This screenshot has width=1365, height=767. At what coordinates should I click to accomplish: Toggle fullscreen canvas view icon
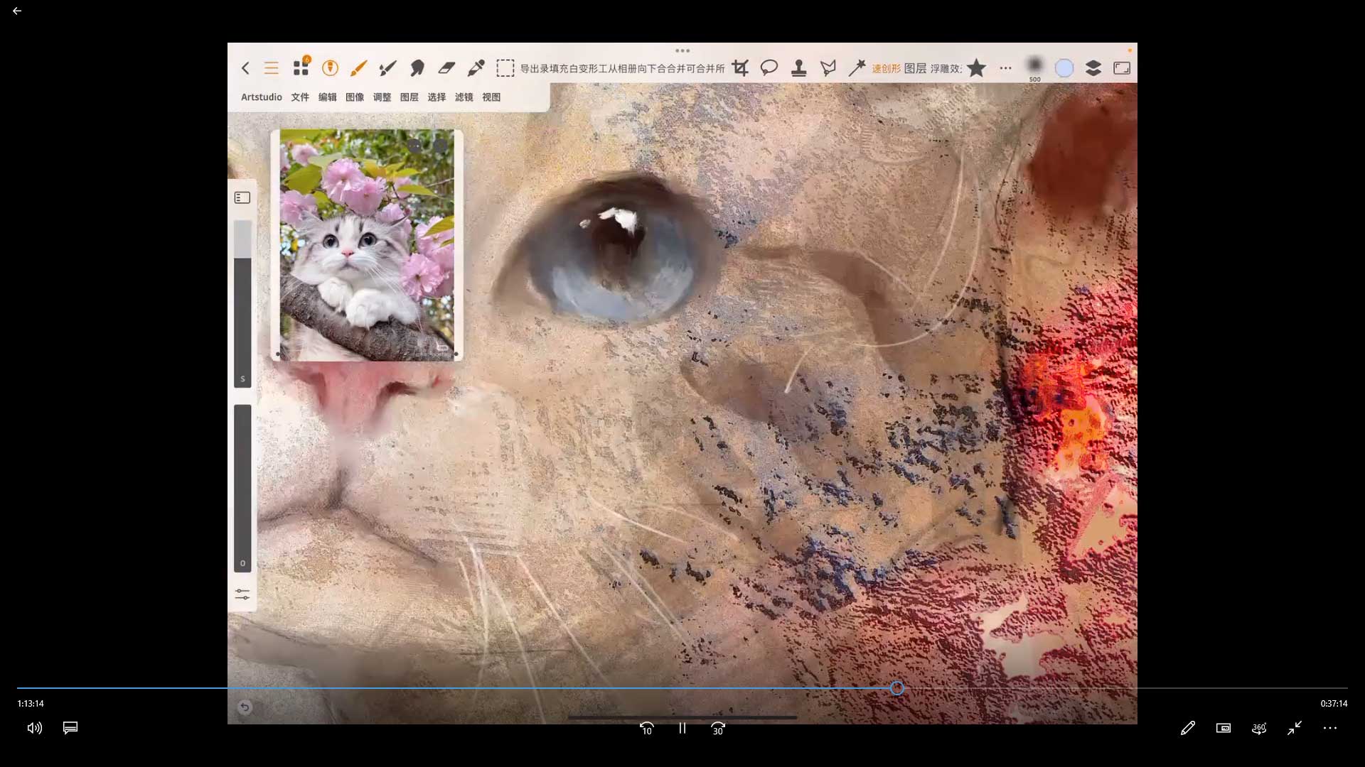[x=1122, y=68]
